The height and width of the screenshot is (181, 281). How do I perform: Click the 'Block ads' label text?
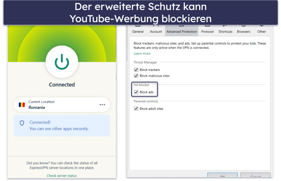146,92
